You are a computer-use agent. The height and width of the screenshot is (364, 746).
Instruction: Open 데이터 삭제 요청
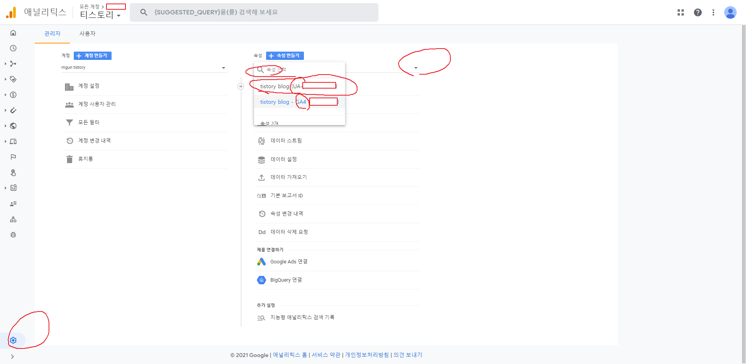pos(337,232)
